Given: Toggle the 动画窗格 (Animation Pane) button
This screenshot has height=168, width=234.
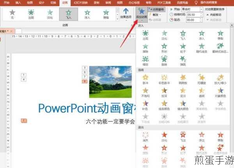Looking at the screenshot, I should pyautogui.click(x=156, y=9).
